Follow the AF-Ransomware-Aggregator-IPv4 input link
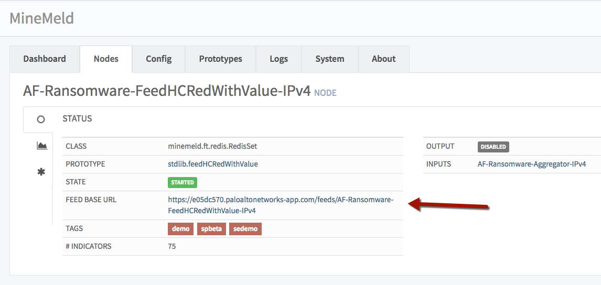The height and width of the screenshot is (285, 601). (x=531, y=164)
